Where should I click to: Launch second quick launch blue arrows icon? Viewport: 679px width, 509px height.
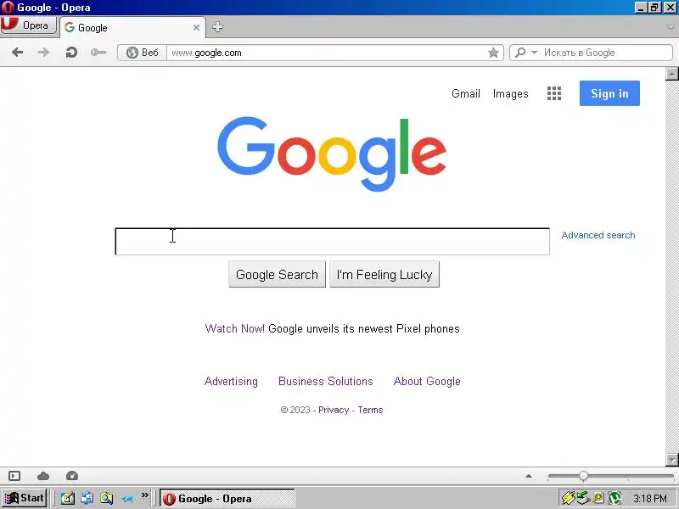point(87,499)
